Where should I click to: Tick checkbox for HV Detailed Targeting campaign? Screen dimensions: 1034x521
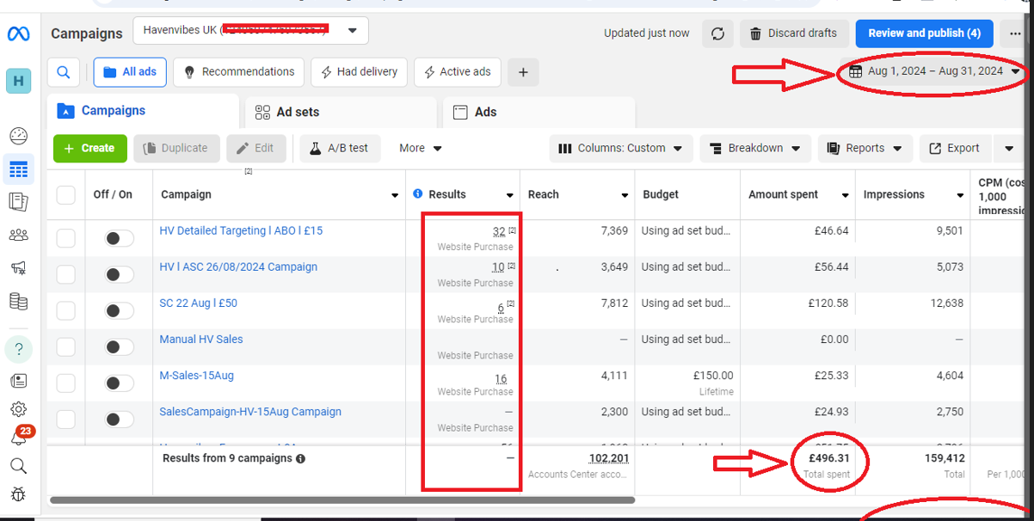(65, 238)
